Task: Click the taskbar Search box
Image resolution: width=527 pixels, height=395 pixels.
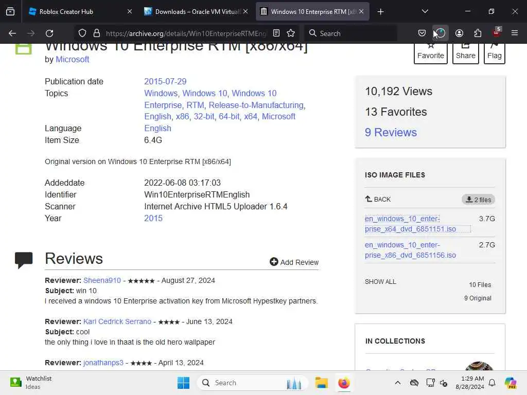Action: (x=252, y=383)
